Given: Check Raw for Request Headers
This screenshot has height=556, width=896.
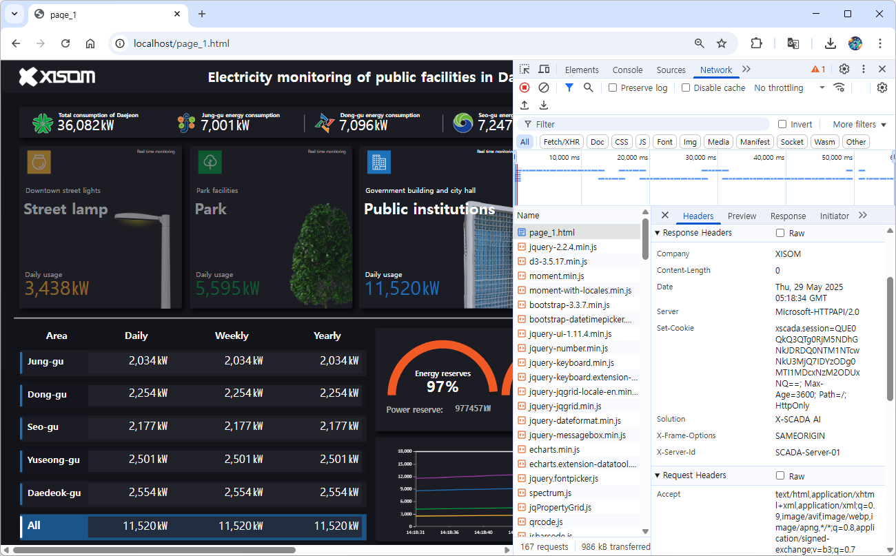Looking at the screenshot, I should pyautogui.click(x=780, y=475).
